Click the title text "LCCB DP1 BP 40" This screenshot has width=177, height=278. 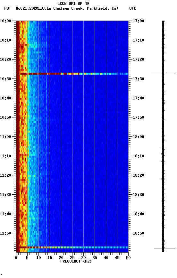(73, 3)
